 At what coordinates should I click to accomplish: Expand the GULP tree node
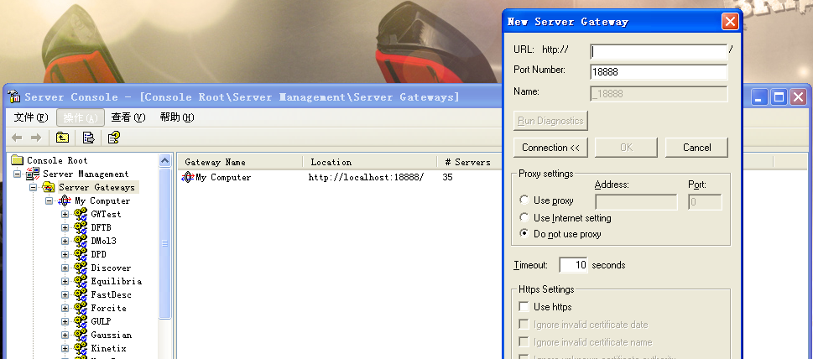click(65, 322)
